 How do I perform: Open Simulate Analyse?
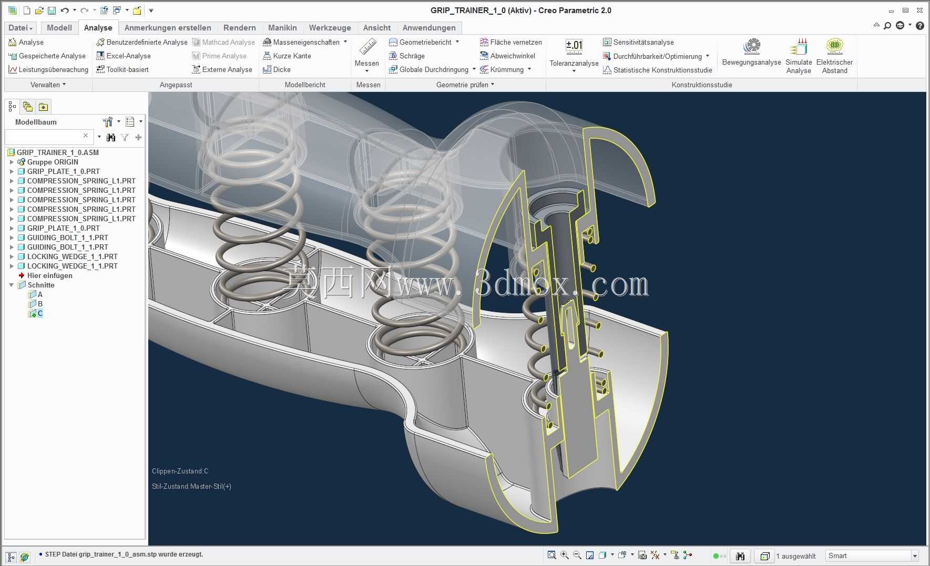coord(799,55)
